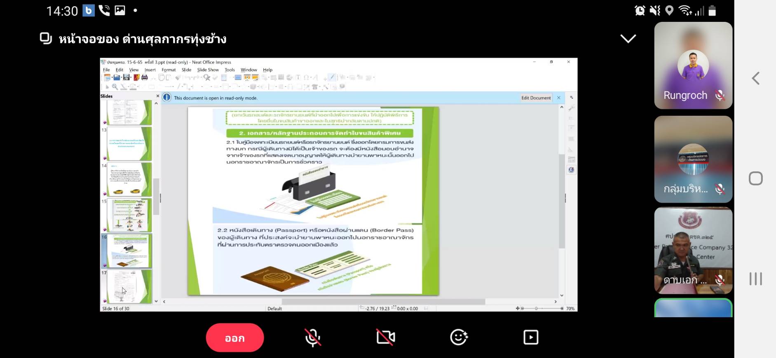Open the Format menu
The image size is (776, 358).
coord(169,70)
